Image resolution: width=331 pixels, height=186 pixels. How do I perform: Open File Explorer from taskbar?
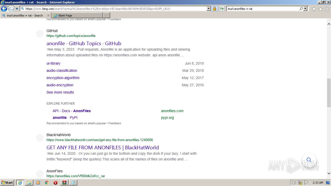29,183
